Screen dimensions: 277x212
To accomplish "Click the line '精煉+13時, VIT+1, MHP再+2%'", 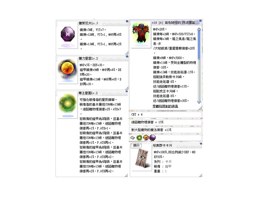I will point(100,44).
